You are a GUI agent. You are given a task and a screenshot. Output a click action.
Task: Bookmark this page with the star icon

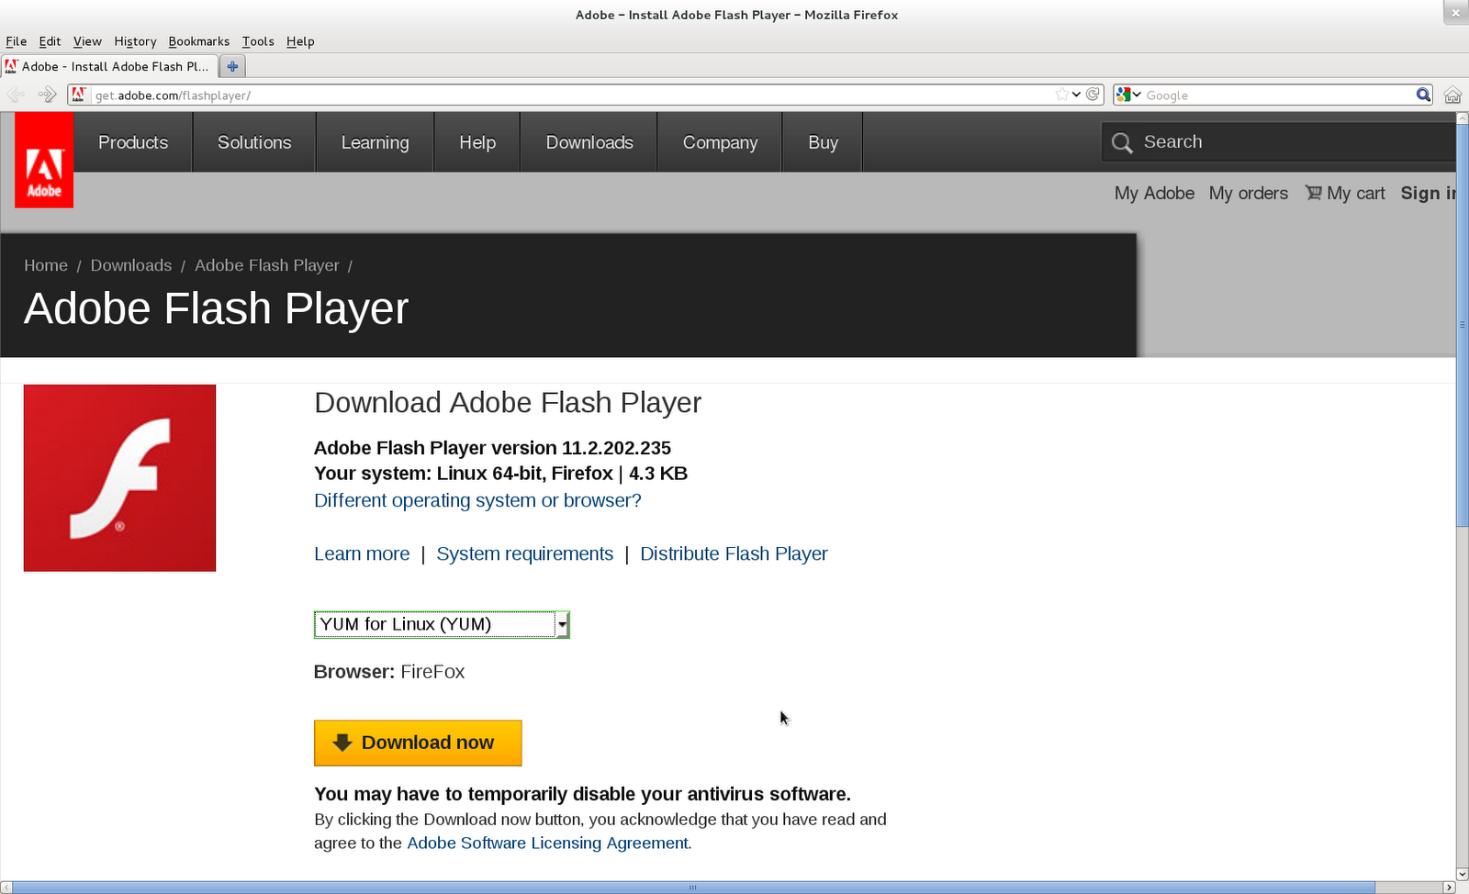point(1062,95)
